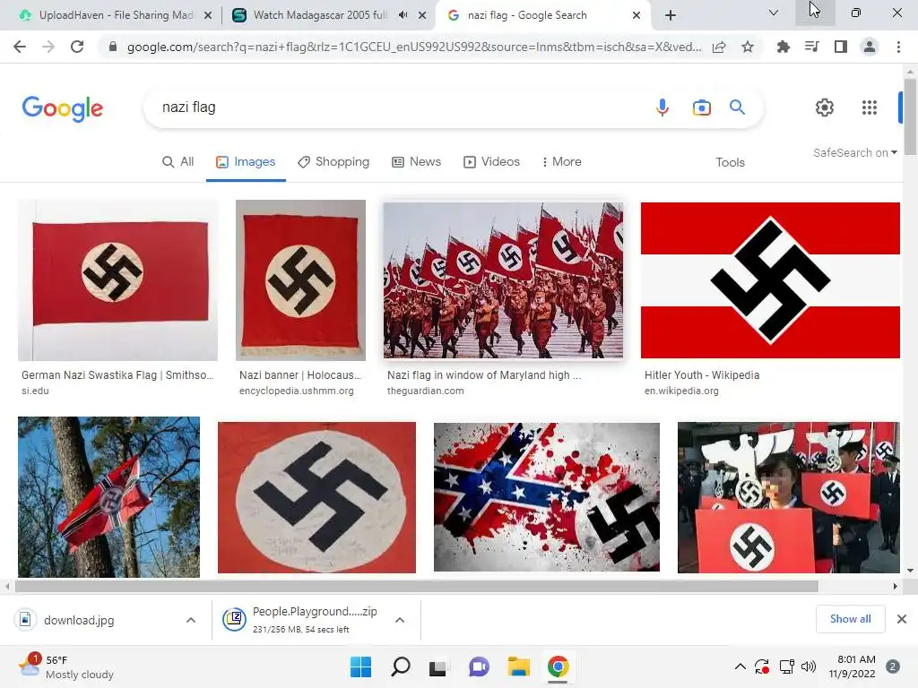Open the Chat app on taskbar
Image resolution: width=918 pixels, height=688 pixels.
coord(479,666)
